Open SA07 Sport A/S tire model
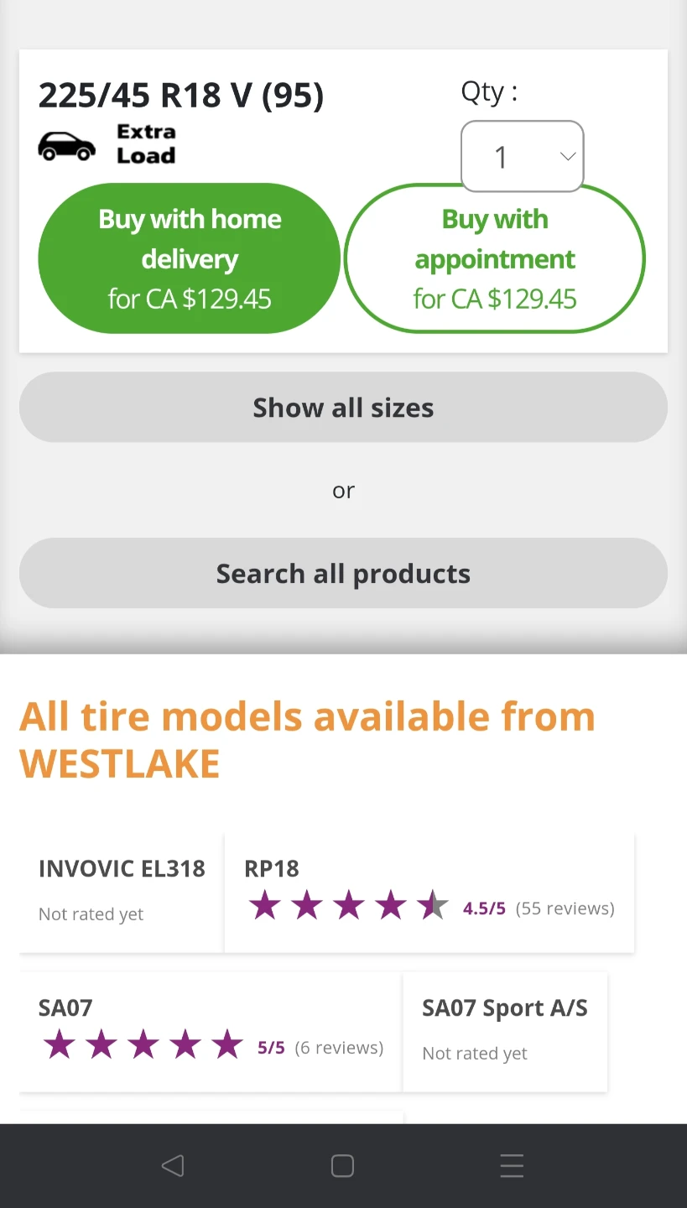687x1208 pixels. [x=504, y=1008]
